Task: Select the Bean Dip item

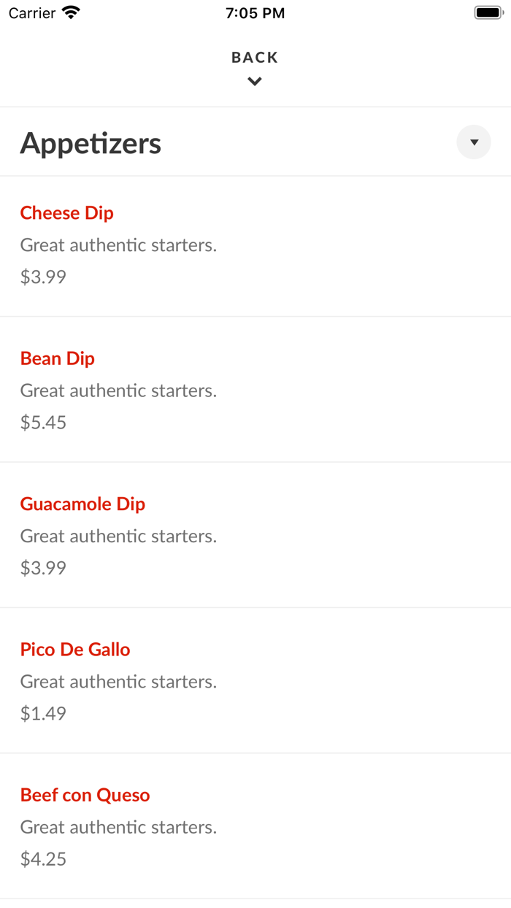Action: coord(57,358)
